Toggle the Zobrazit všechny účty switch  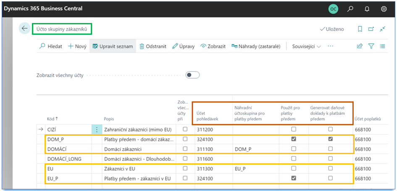point(192,75)
